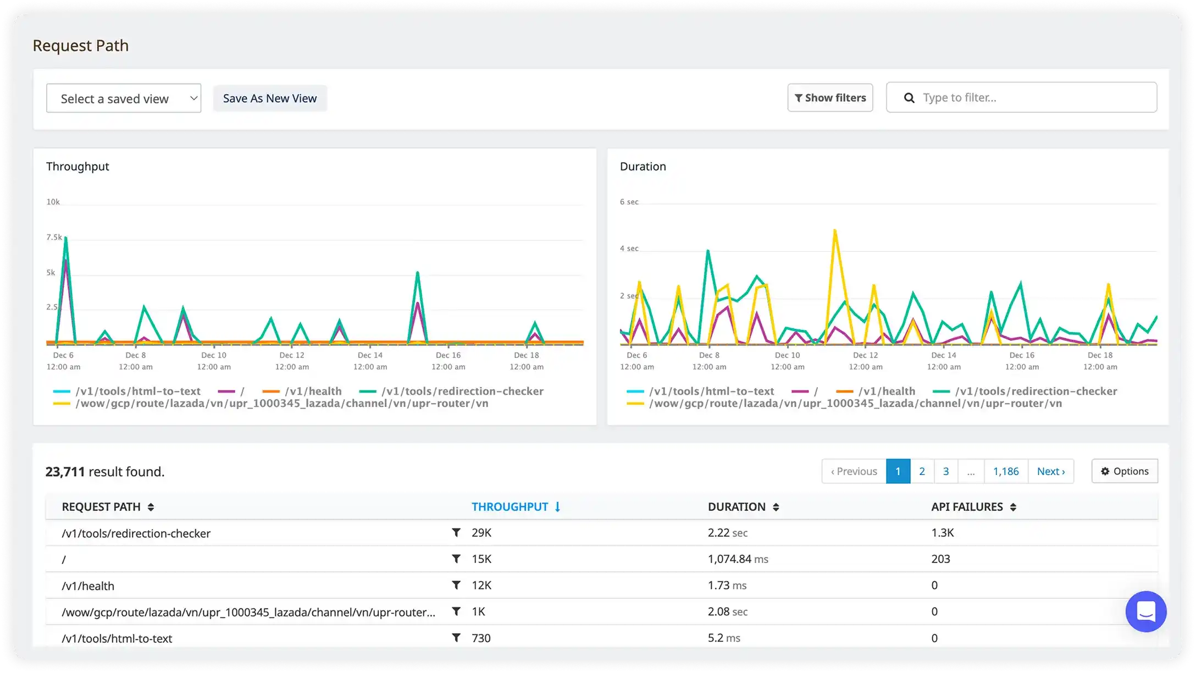Click filter icon in /v1/tools/html-to-text row

tap(456, 638)
